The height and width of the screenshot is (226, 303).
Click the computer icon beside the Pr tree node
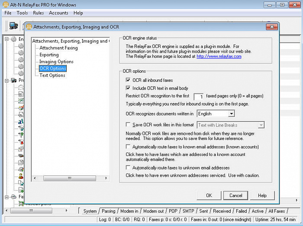click(14, 80)
